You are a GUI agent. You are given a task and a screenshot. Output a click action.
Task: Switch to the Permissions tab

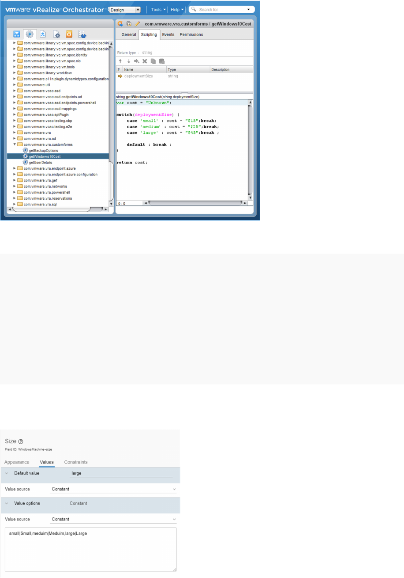191,34
